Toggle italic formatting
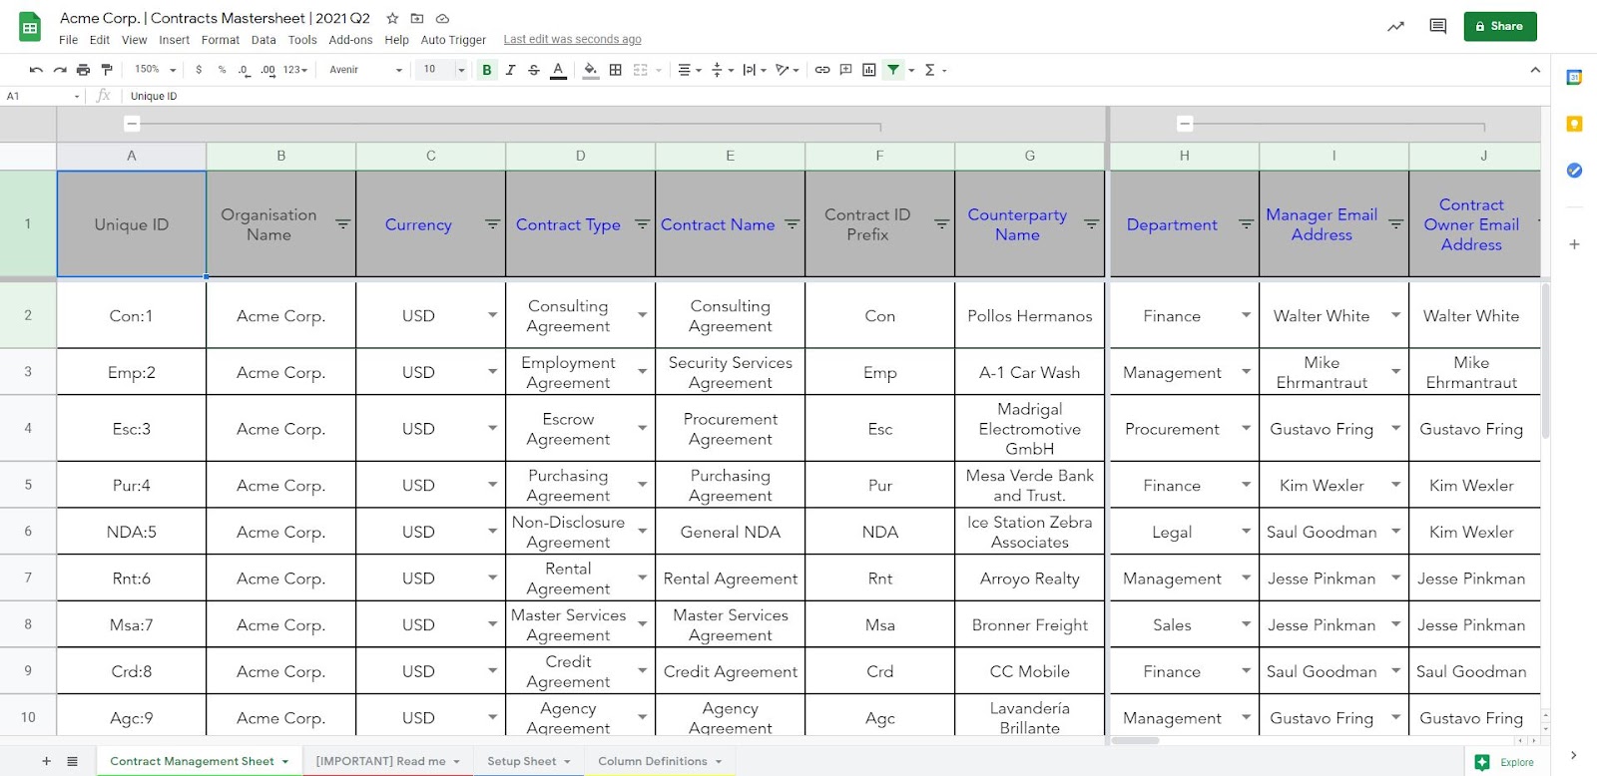 tap(510, 70)
